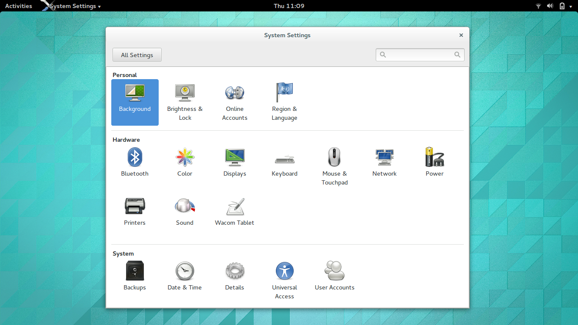Click inside the settings search field

point(420,55)
